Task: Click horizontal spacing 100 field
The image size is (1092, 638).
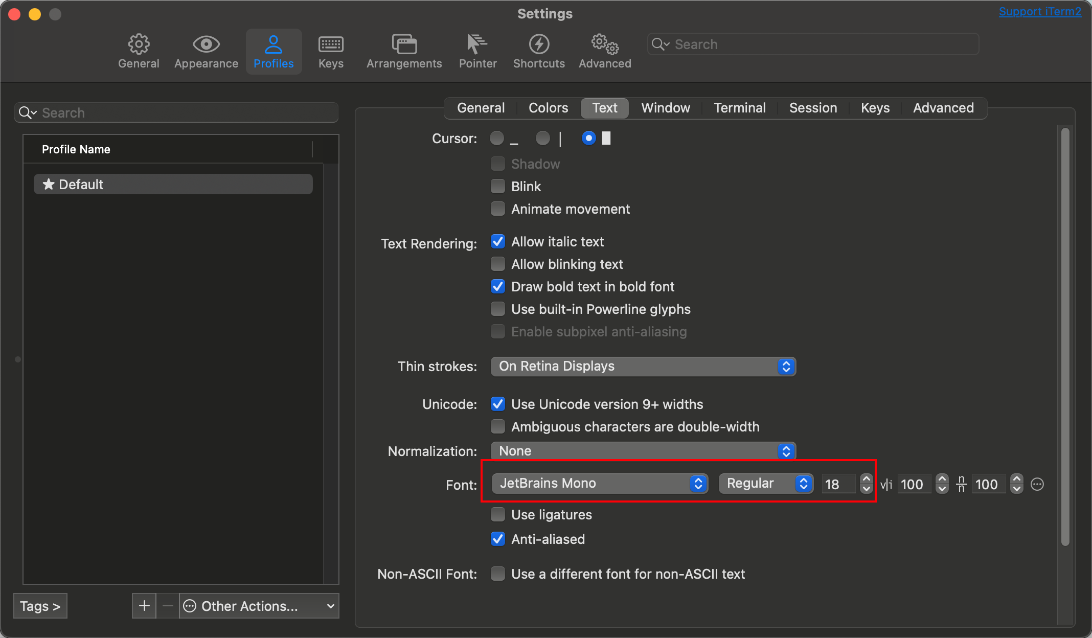Action: coord(916,484)
